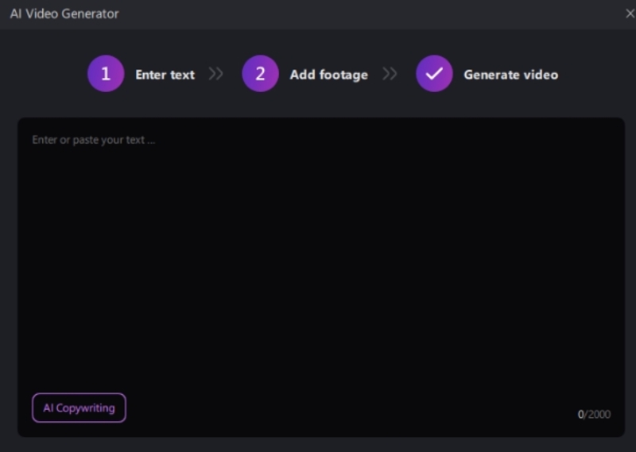Image resolution: width=636 pixels, height=452 pixels.
Task: Click the AI Video Generator window title
Action: click(64, 14)
